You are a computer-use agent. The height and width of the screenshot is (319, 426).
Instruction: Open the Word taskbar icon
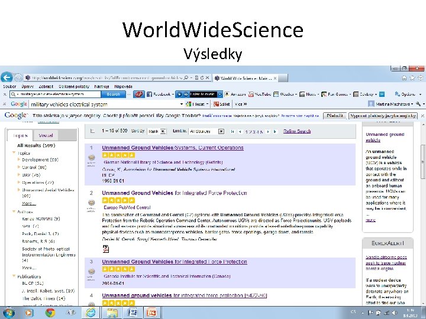[x=133, y=313]
